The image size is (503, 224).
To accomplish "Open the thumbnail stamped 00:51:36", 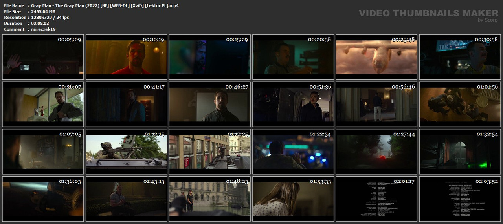I will point(293,104).
